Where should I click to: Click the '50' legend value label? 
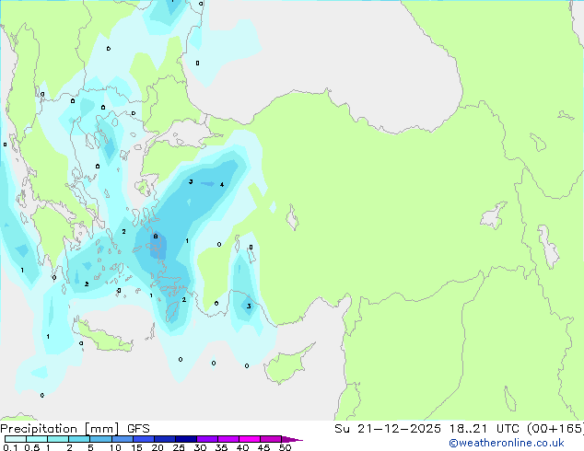coord(286,447)
